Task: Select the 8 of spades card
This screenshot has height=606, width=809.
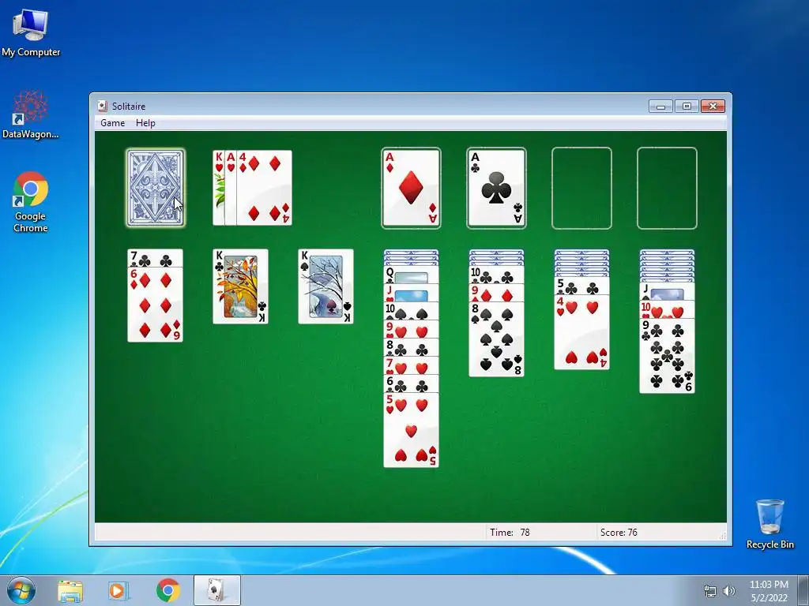Action: 496,339
